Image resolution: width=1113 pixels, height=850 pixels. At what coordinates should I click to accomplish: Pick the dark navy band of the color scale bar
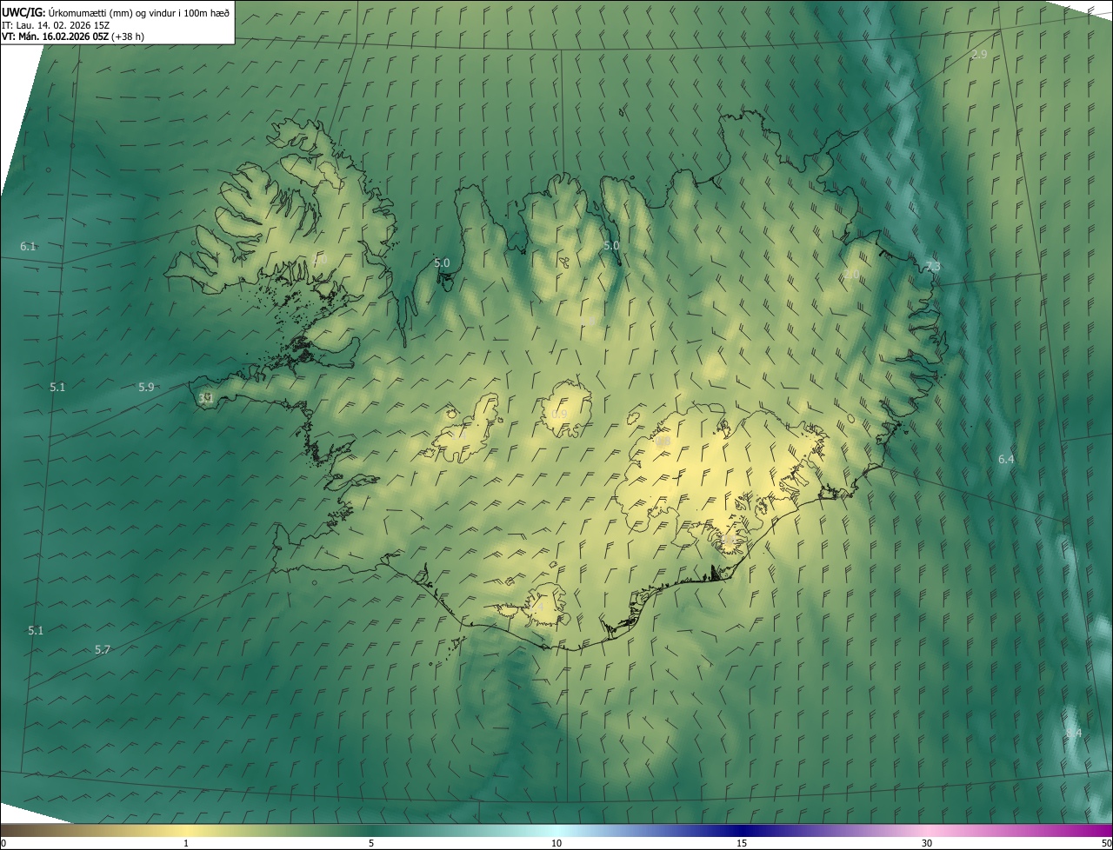[x=742, y=830]
